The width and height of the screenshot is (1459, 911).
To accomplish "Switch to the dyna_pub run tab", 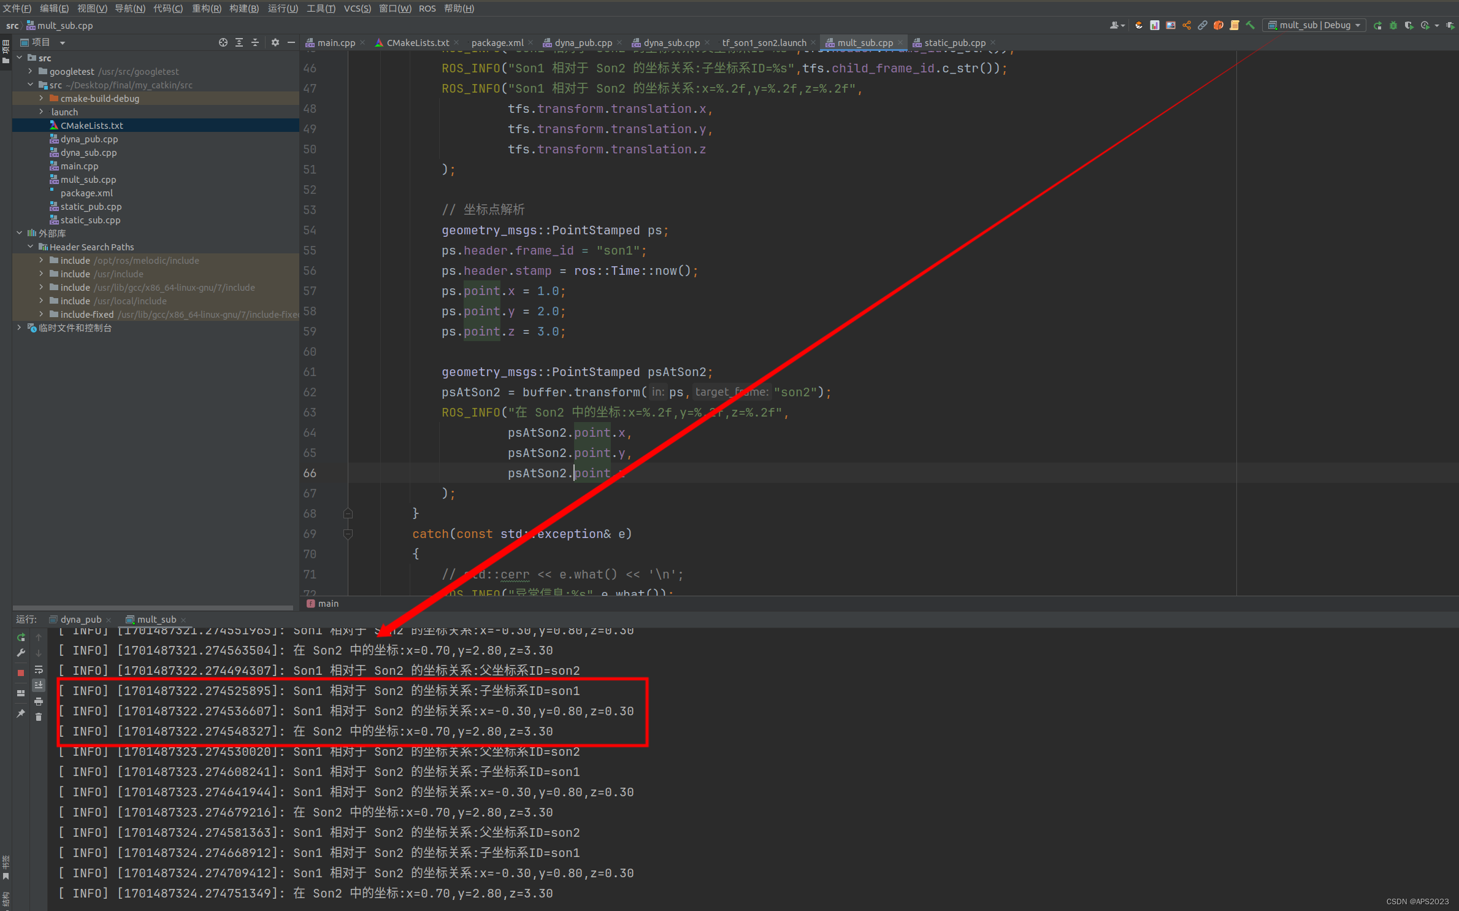I will coord(80,620).
